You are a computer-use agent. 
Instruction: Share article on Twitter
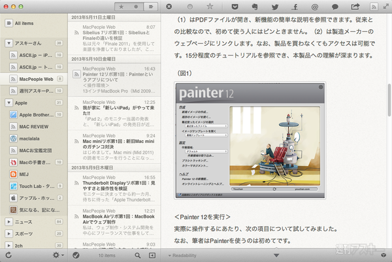[x=275, y=7]
